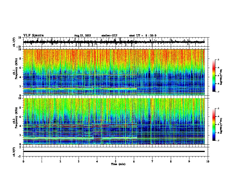Click the ch.2 color scale log(PSD) unit label
Screen dimensions: 234x181
(221, 126)
